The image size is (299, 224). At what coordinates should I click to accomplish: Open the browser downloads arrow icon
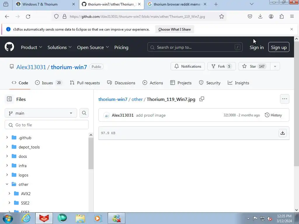(x=260, y=17)
